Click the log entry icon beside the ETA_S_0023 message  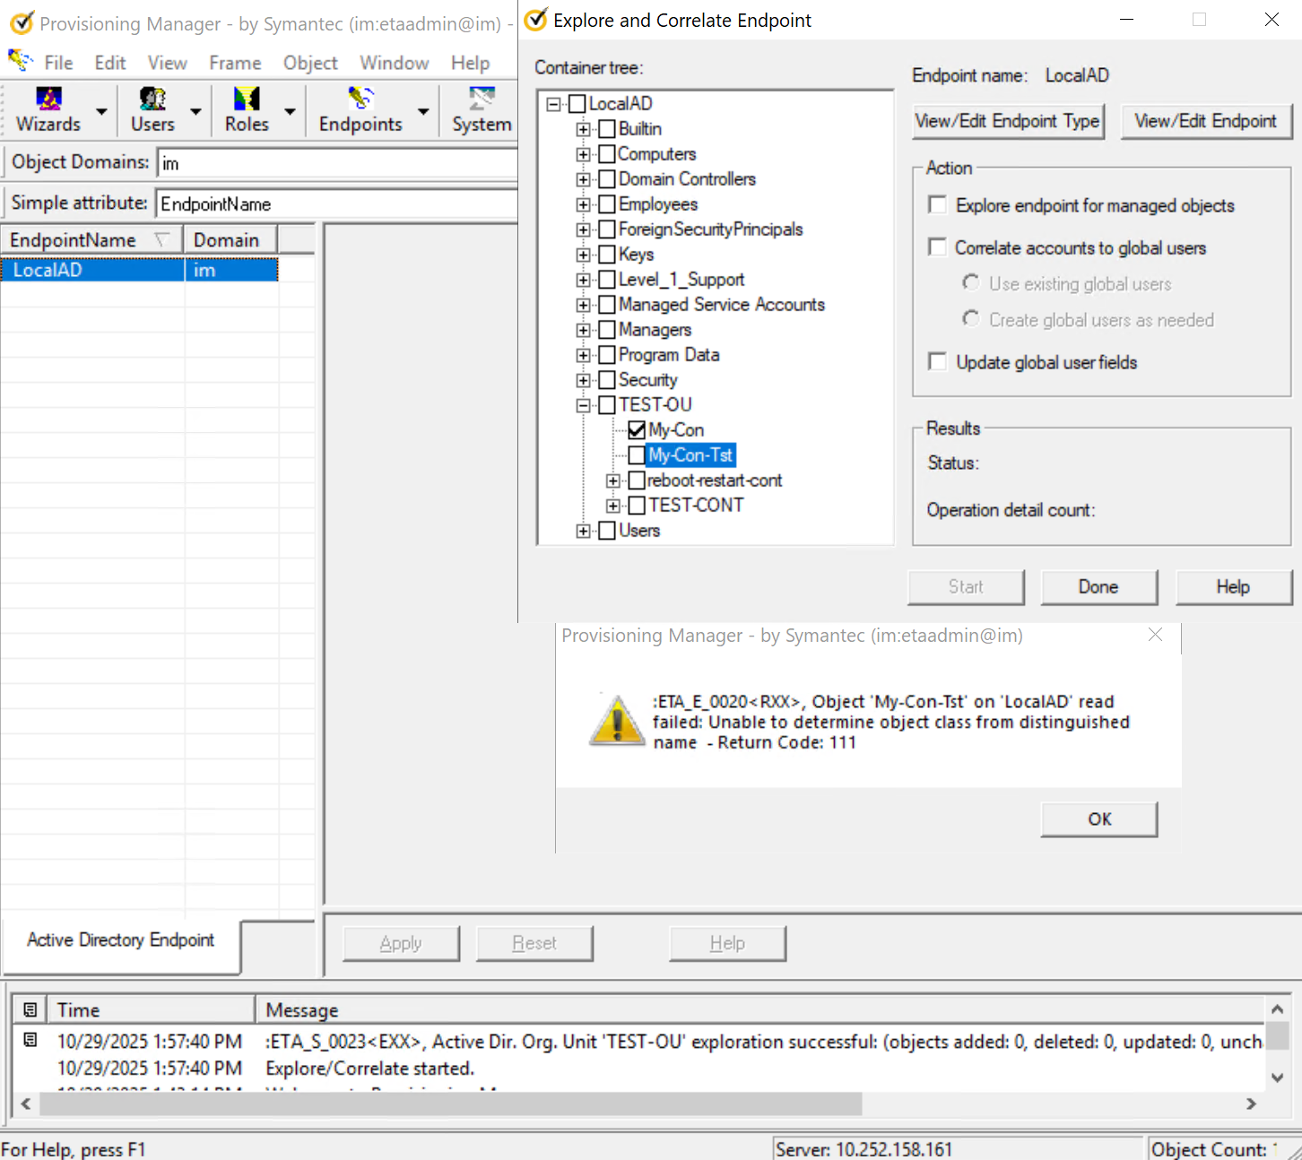[x=30, y=1041]
